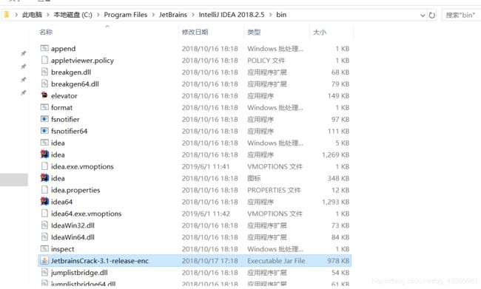This screenshot has height=289, width=481.
Task: Click the IdeaWin32.dll file icon
Action: tap(45, 225)
